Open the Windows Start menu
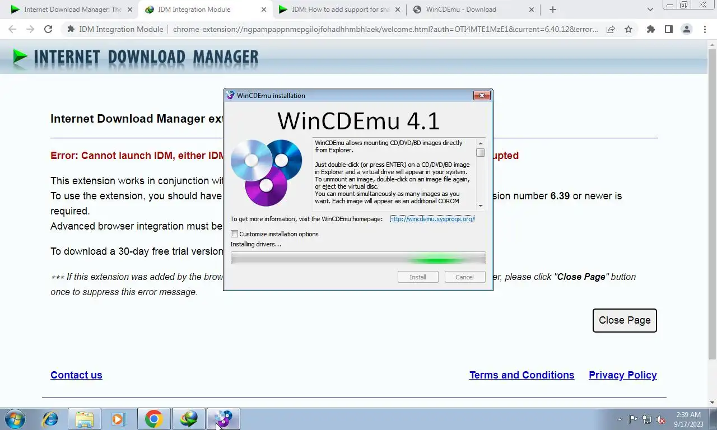 [x=15, y=419]
